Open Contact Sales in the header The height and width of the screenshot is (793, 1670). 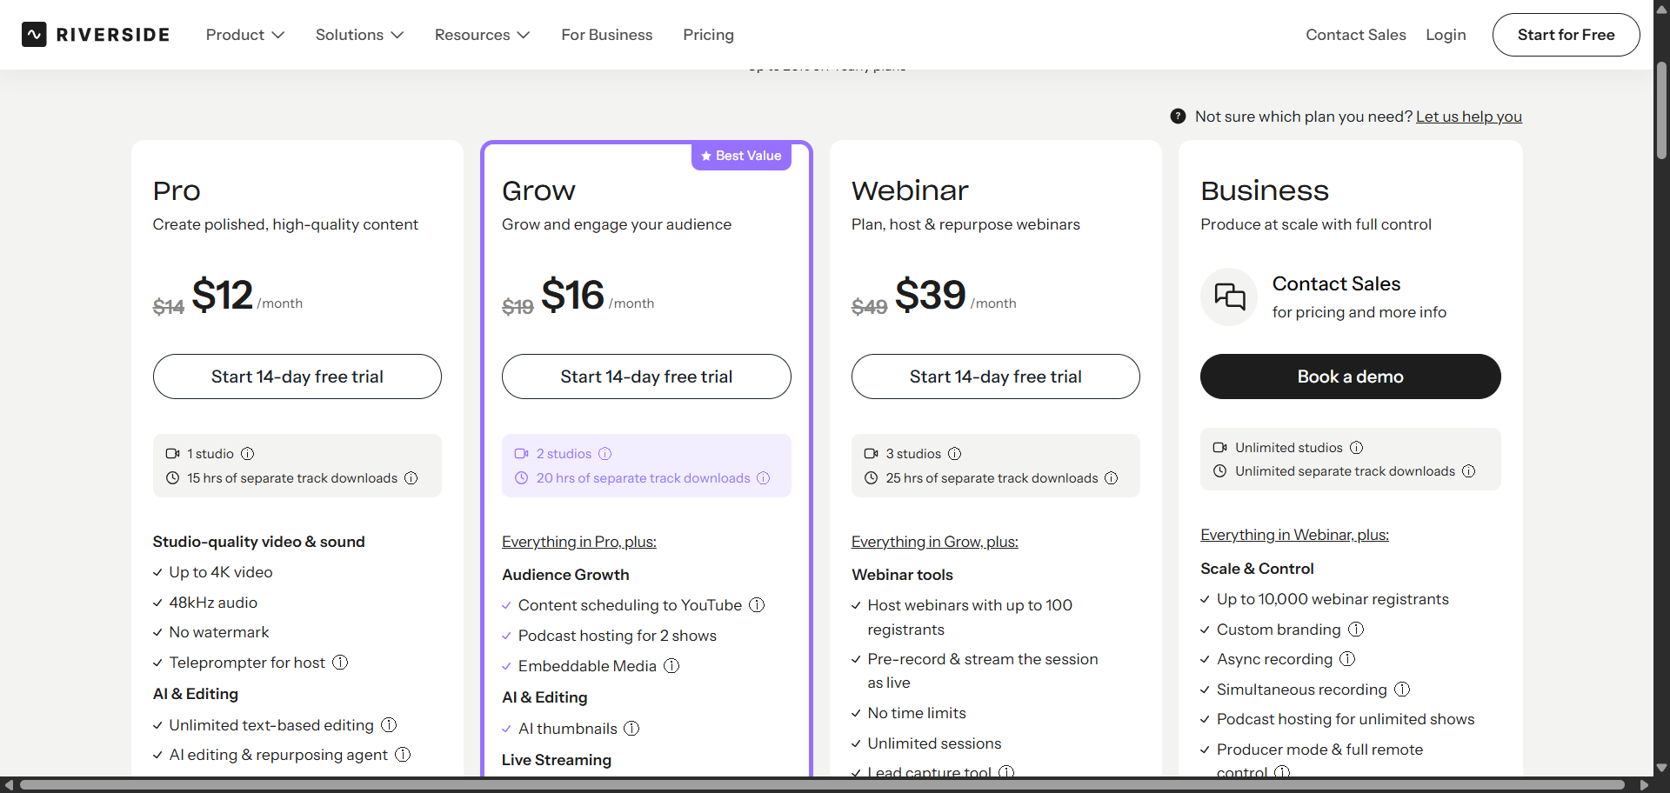(1356, 35)
